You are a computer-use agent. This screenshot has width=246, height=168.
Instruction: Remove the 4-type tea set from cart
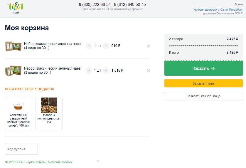[x=149, y=46]
